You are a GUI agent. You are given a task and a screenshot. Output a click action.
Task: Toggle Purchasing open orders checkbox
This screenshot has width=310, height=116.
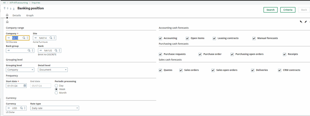[232, 54]
